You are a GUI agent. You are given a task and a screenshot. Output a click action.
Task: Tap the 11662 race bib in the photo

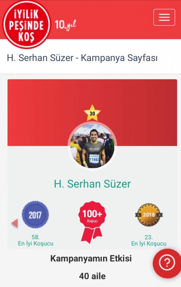click(x=94, y=159)
